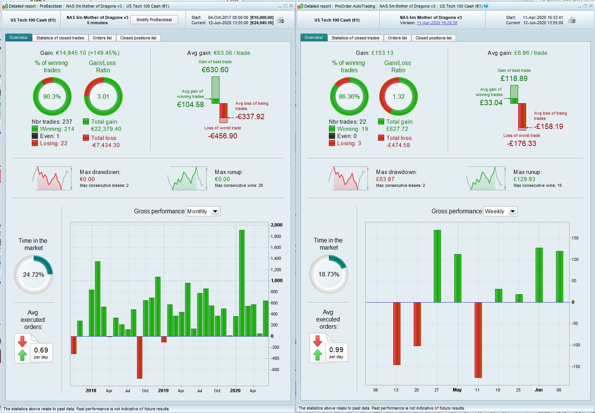Click the print icon in the left report
This screenshot has height=413, width=595.
pos(280,20)
